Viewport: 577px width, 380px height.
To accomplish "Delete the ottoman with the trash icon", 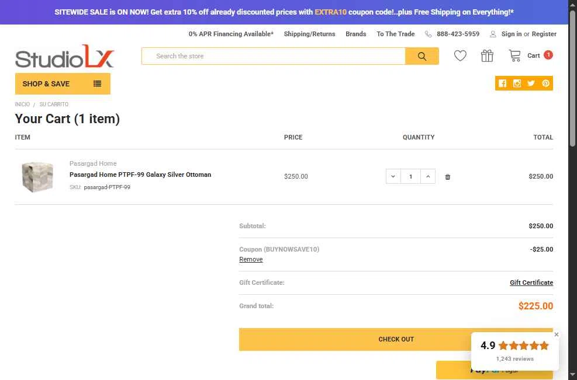I will click(447, 177).
